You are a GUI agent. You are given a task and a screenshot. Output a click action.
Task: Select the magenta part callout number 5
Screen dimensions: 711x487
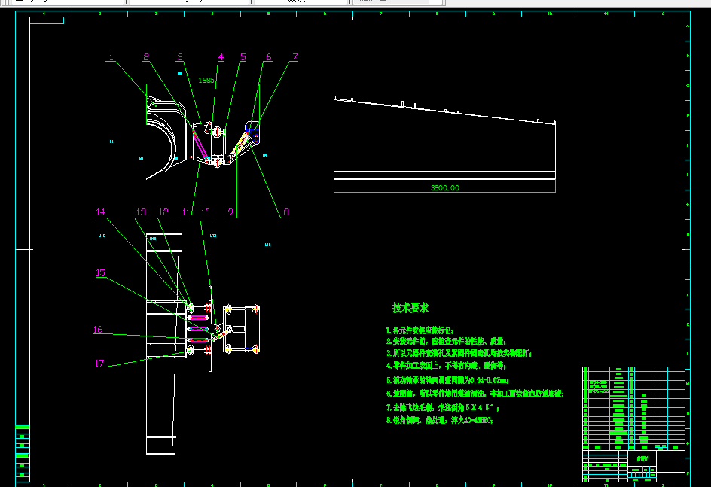[x=243, y=57]
